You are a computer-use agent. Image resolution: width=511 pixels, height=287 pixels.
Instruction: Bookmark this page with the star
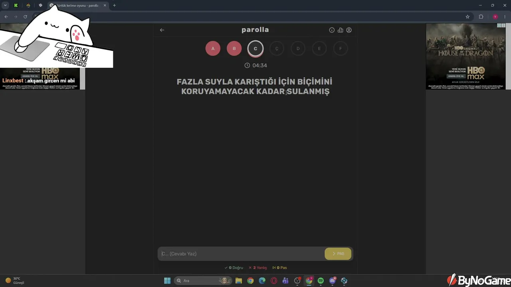coord(467,17)
